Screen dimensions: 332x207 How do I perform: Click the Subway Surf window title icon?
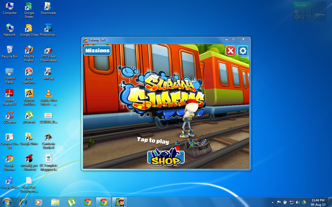[85, 40]
